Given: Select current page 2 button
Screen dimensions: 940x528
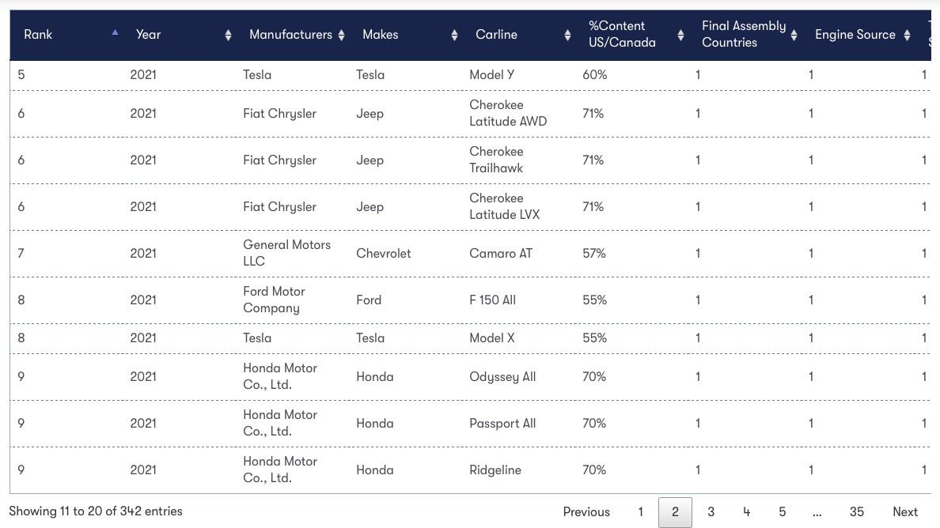Looking at the screenshot, I should [675, 512].
